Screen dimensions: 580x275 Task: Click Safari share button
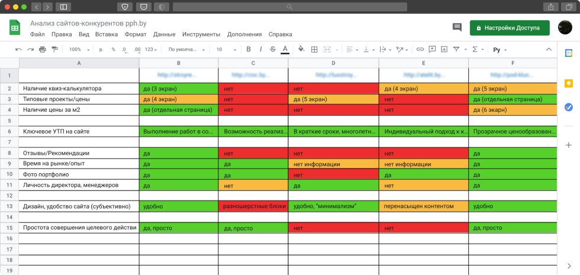[551, 7]
